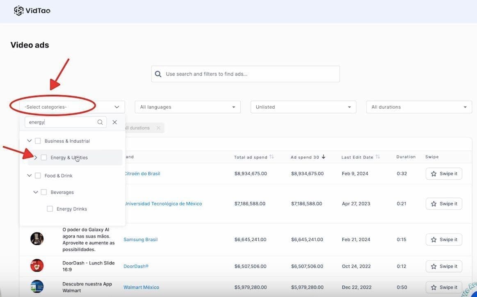Remove the All durations filter chip
The height and width of the screenshot is (297, 477).
[158, 128]
